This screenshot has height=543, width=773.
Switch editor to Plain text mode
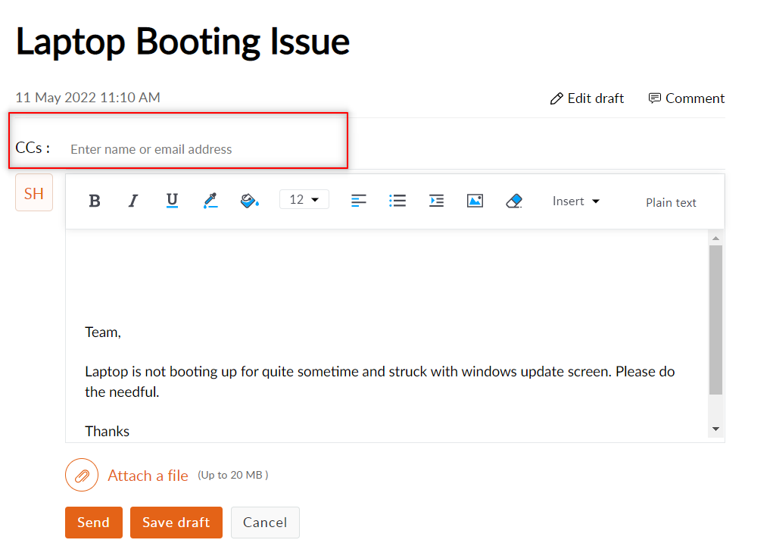(x=671, y=203)
